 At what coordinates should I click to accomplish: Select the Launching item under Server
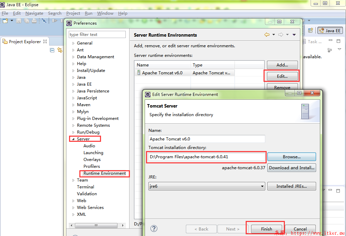click(x=93, y=153)
